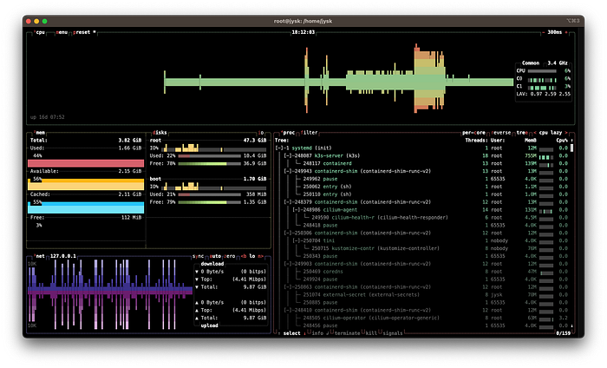Viewport: 607px width, 368px height.
Task: Switch to next process sort column arrow
Action: pyautogui.click(x=566, y=133)
